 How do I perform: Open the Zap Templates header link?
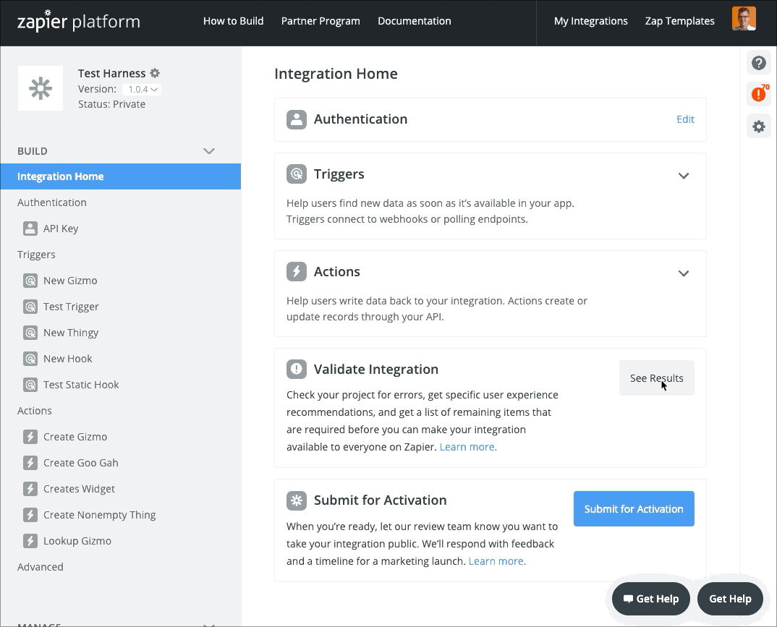[x=679, y=21]
